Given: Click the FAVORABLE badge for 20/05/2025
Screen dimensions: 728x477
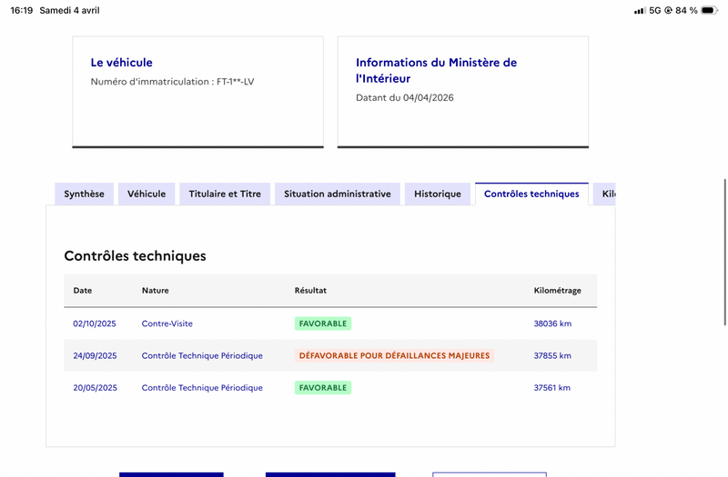Looking at the screenshot, I should pyautogui.click(x=323, y=388).
